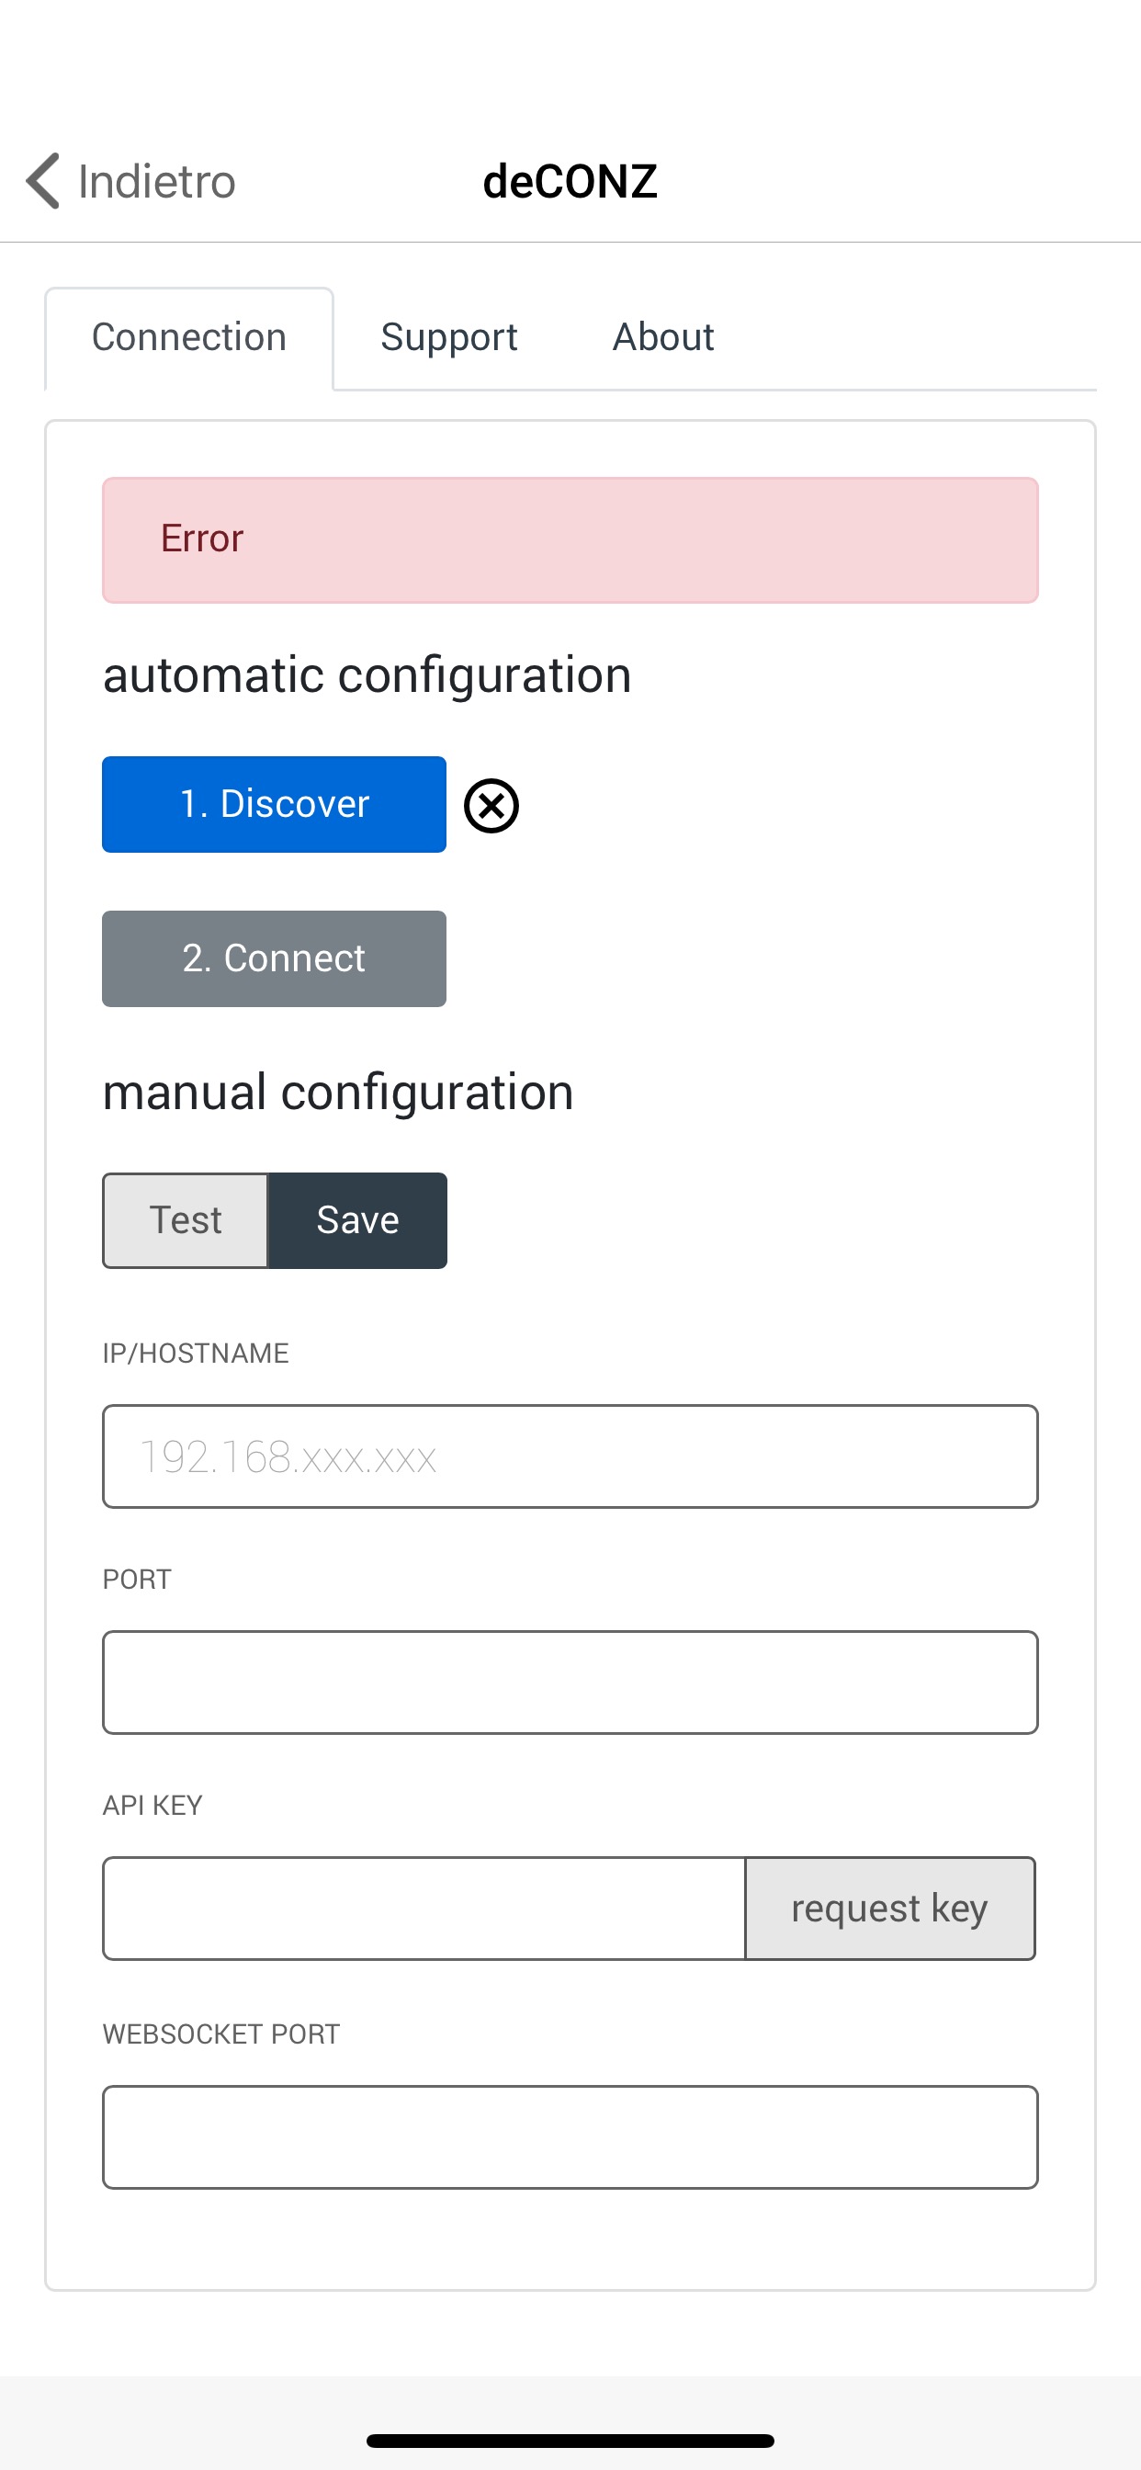
Task: Click the circled X status icon
Action: [491, 806]
